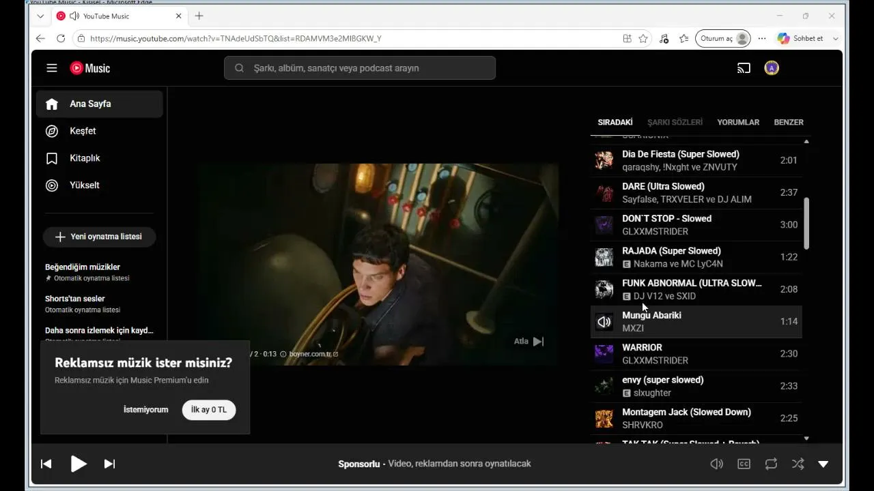
Task: Skip to the previous track
Action: click(46, 464)
